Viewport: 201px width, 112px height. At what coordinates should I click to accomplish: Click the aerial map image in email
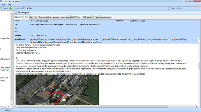point(57,90)
